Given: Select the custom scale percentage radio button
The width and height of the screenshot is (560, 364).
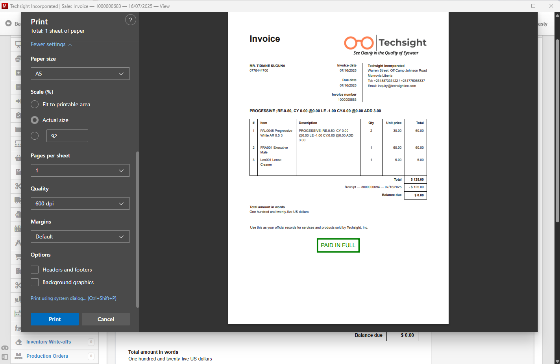Looking at the screenshot, I should tap(35, 136).
